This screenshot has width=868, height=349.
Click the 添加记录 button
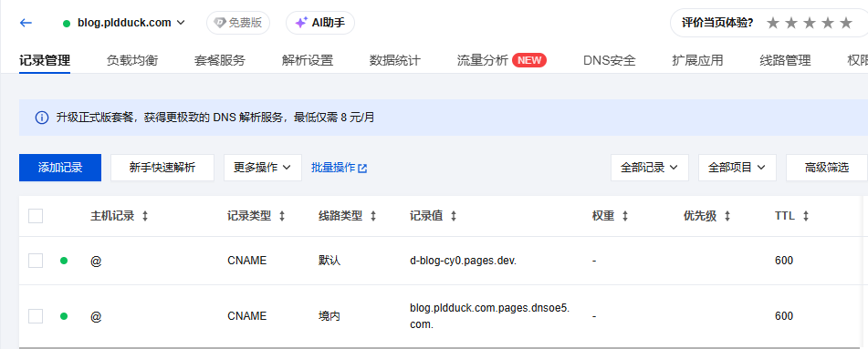60,168
